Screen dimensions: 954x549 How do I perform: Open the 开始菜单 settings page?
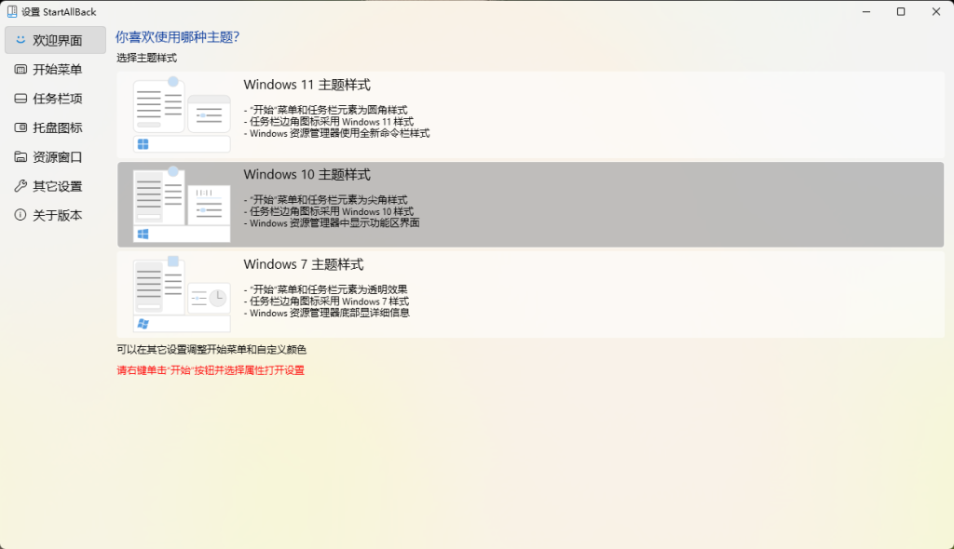58,69
